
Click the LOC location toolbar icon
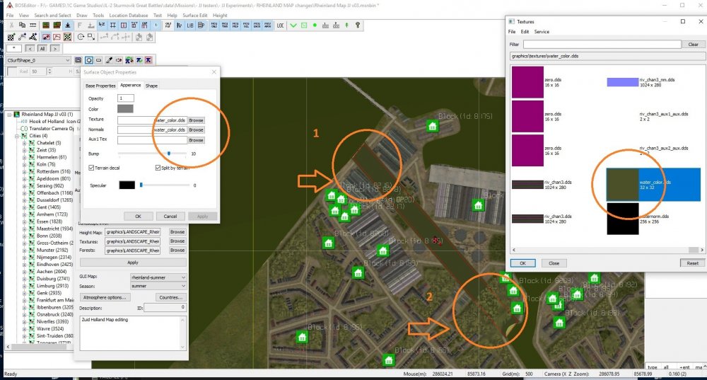coord(281,25)
